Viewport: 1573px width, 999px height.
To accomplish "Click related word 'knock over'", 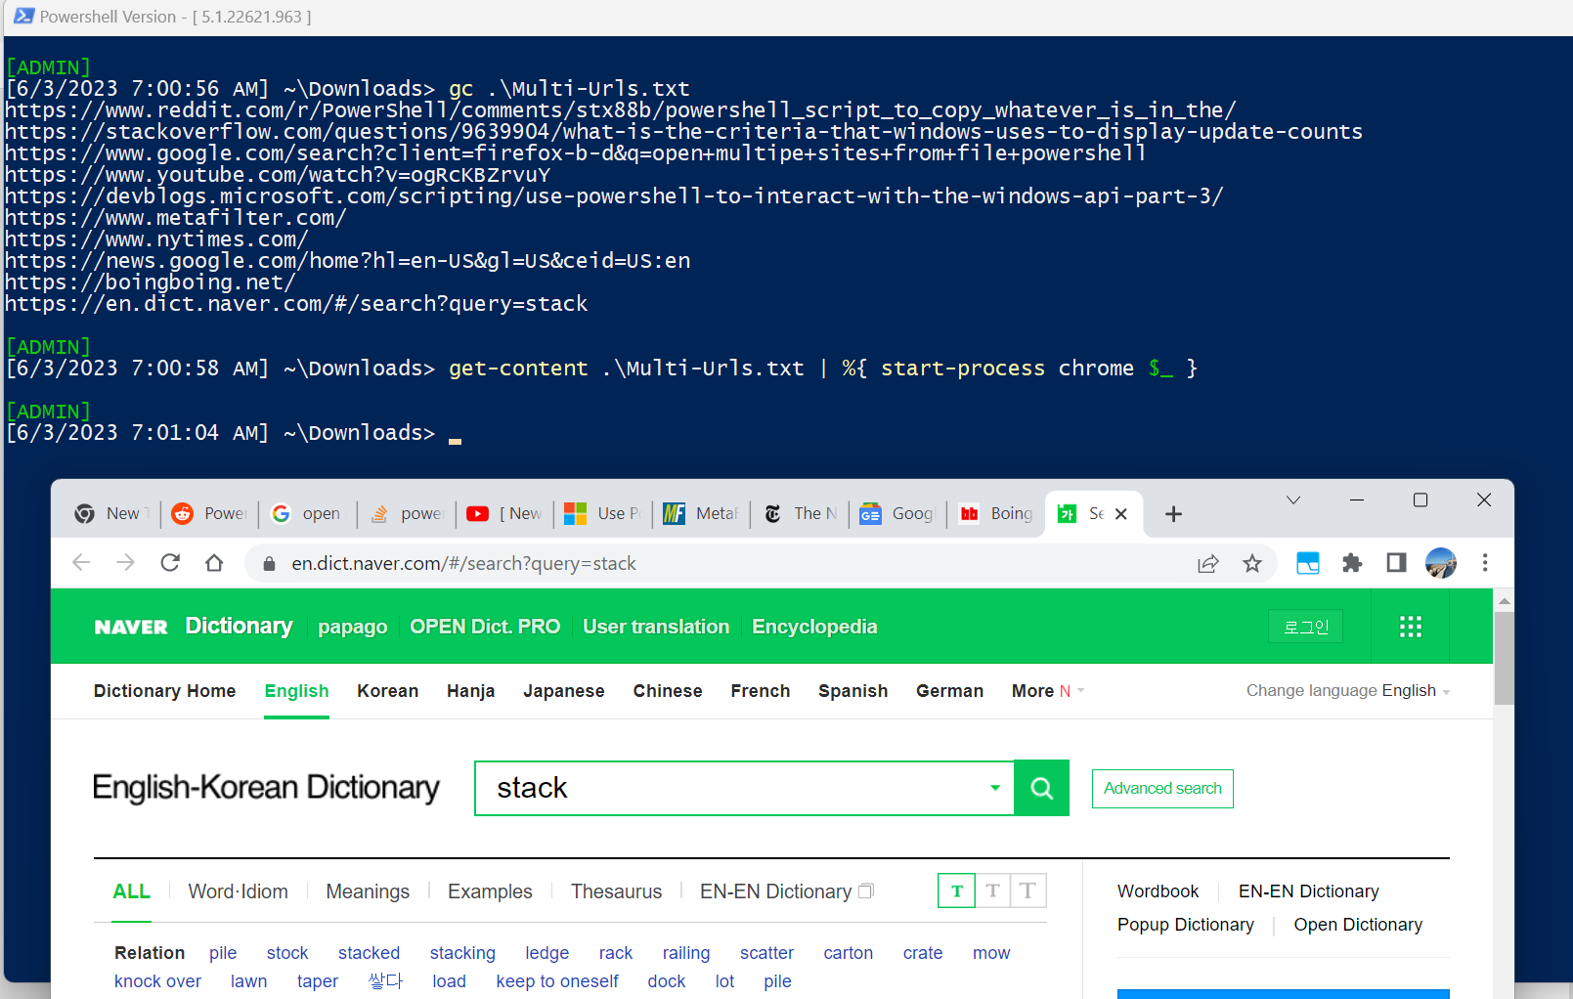I will [x=157, y=981].
